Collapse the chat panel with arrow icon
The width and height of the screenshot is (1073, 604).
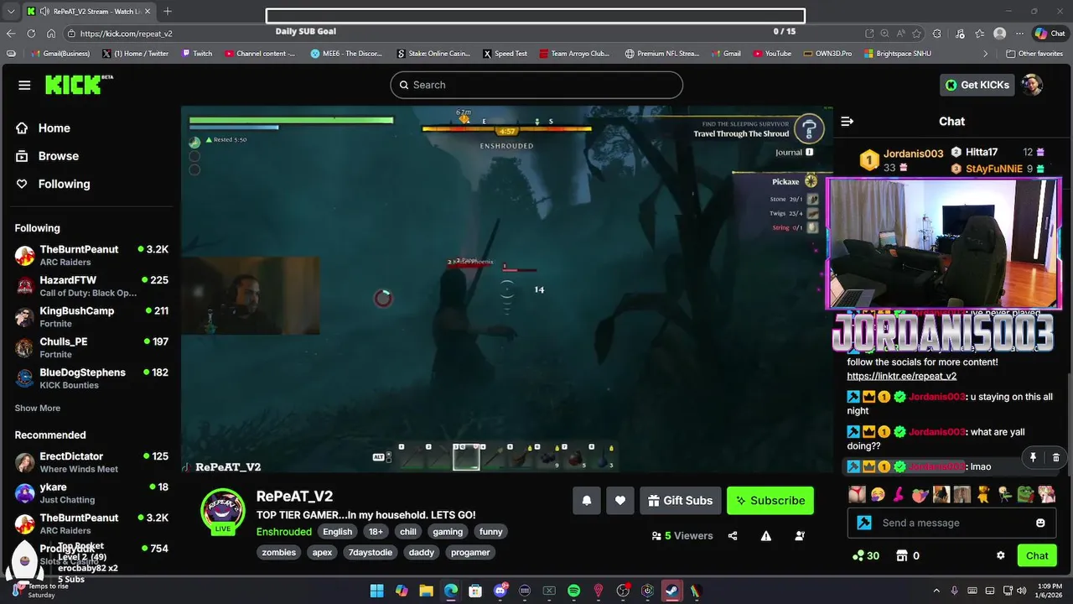point(847,122)
